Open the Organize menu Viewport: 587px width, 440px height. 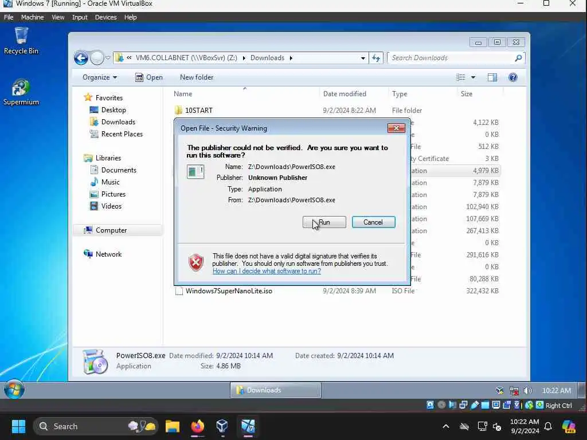100,77
